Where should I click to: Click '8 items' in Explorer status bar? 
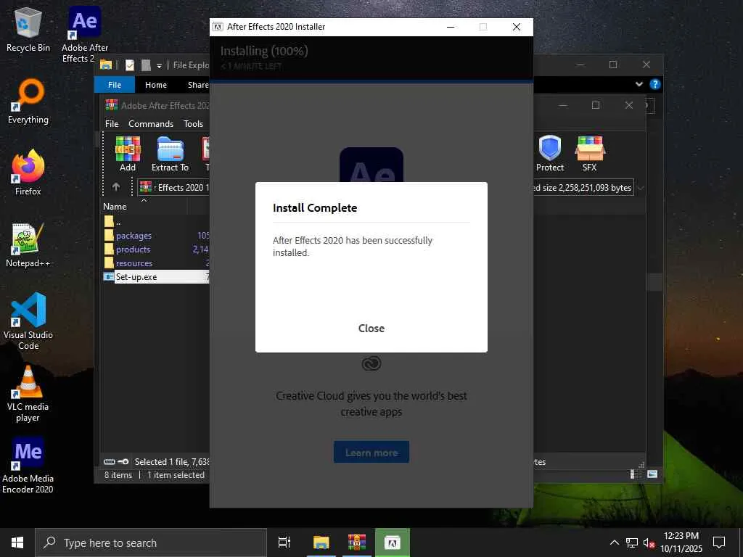(118, 474)
